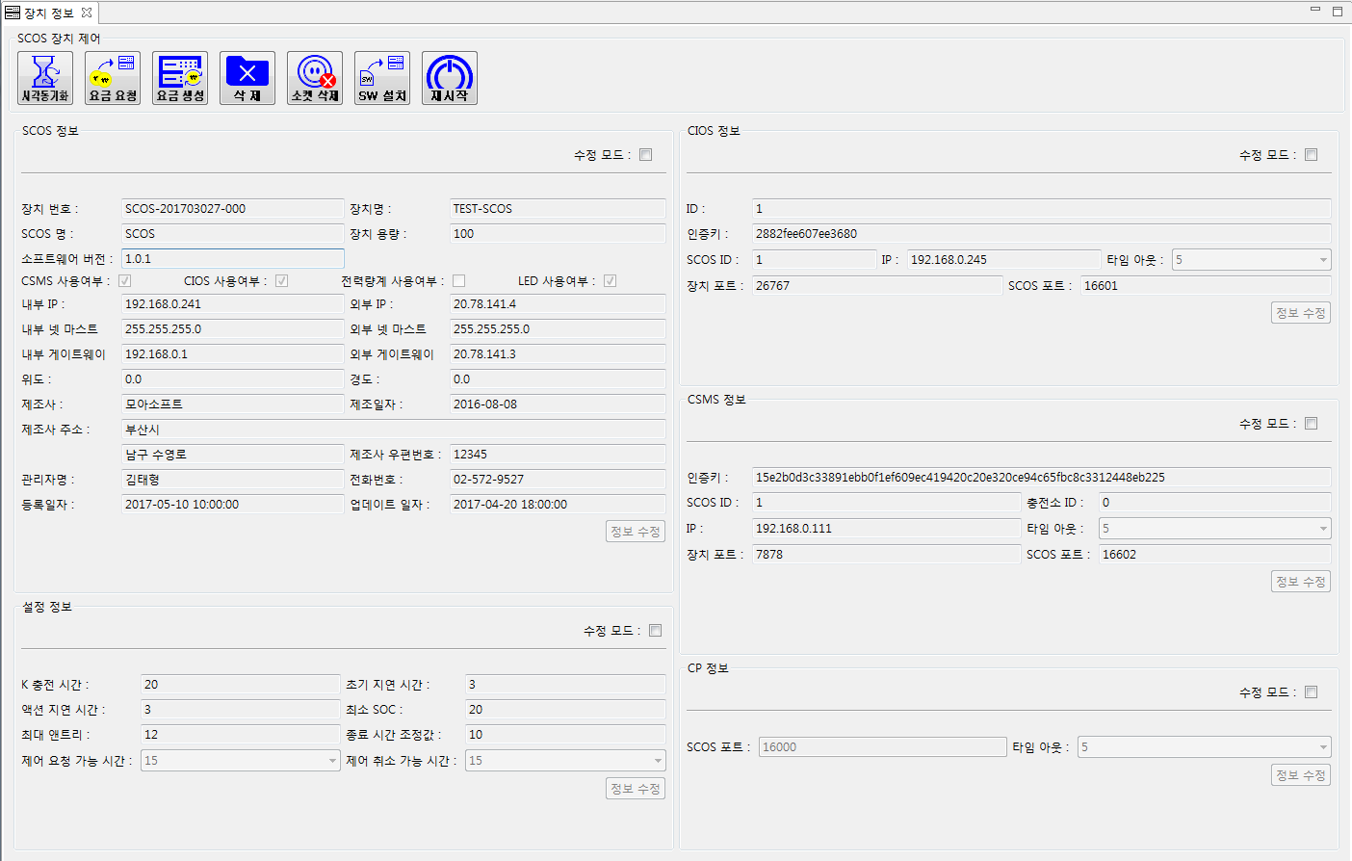This screenshot has width=1352, height=861.
Task: Close the 장치 정보 tab
Action: pos(87,13)
